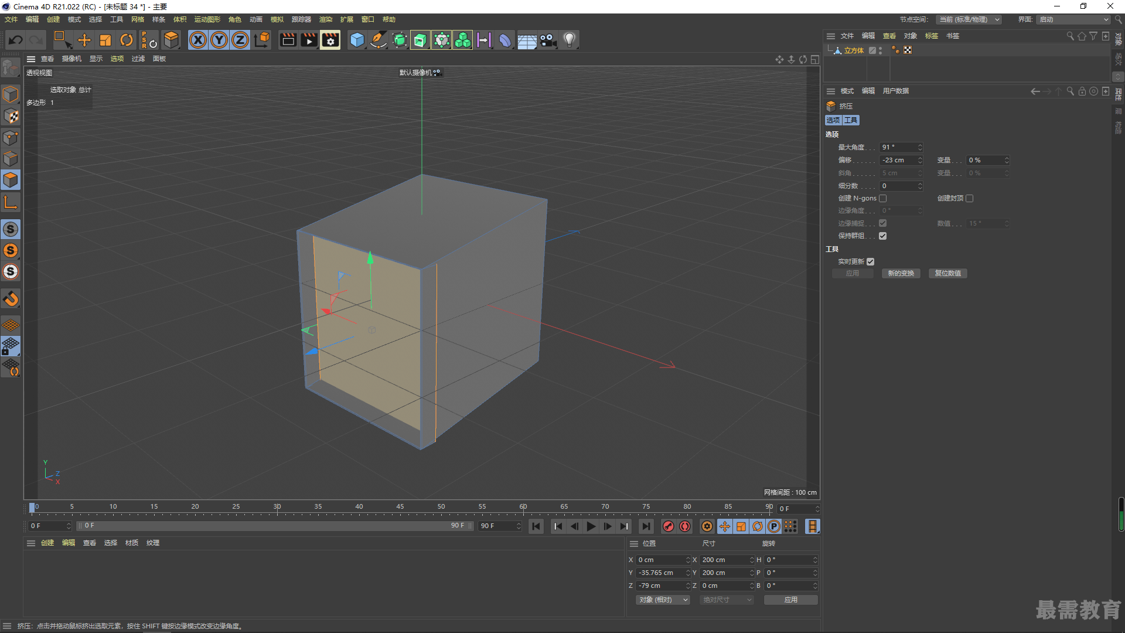Viewport: 1125px width, 633px height.
Task: Go to start of animation
Action: coord(536,526)
